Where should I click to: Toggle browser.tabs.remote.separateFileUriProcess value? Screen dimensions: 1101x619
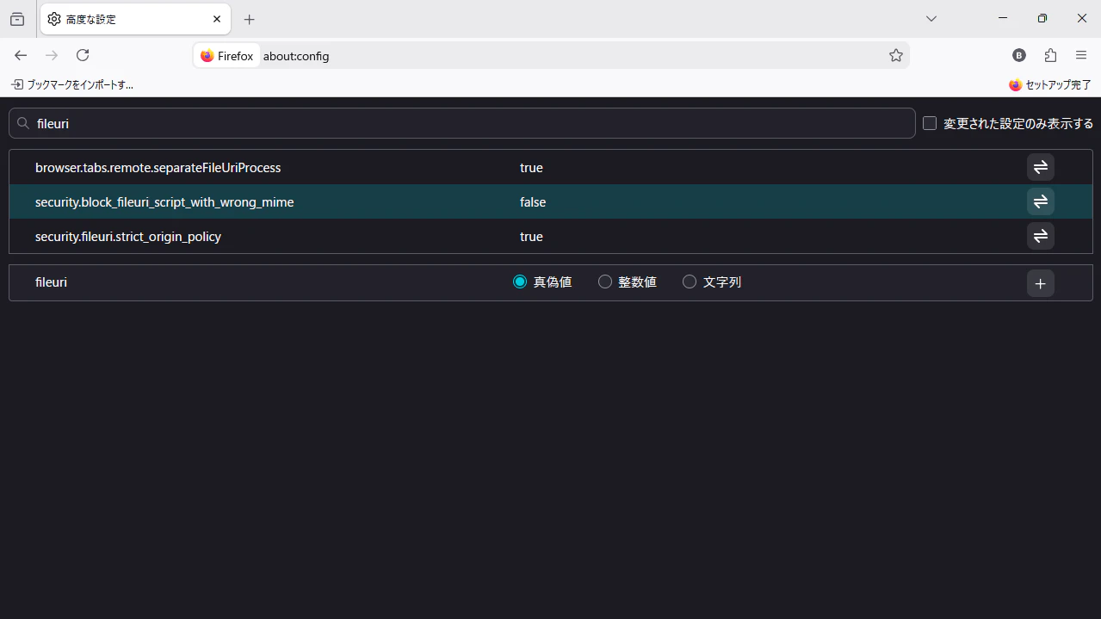1040,167
